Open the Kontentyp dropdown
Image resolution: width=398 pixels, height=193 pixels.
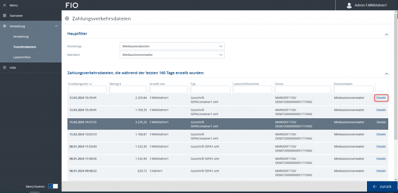(x=172, y=46)
